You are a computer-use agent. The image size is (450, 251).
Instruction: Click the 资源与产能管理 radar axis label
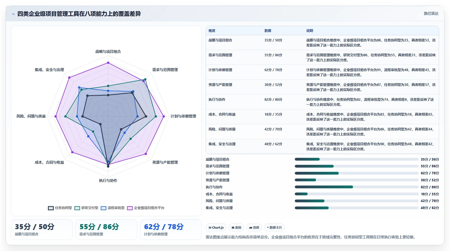point(165,162)
